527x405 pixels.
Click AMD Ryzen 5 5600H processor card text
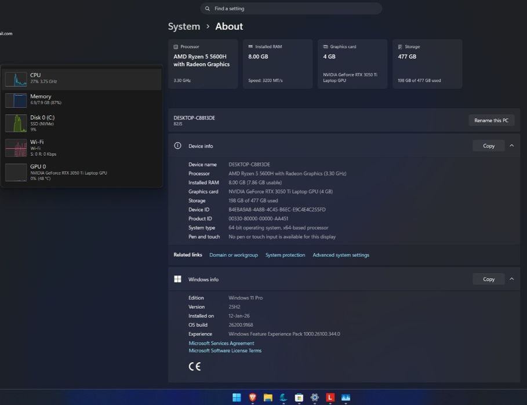coord(201,60)
